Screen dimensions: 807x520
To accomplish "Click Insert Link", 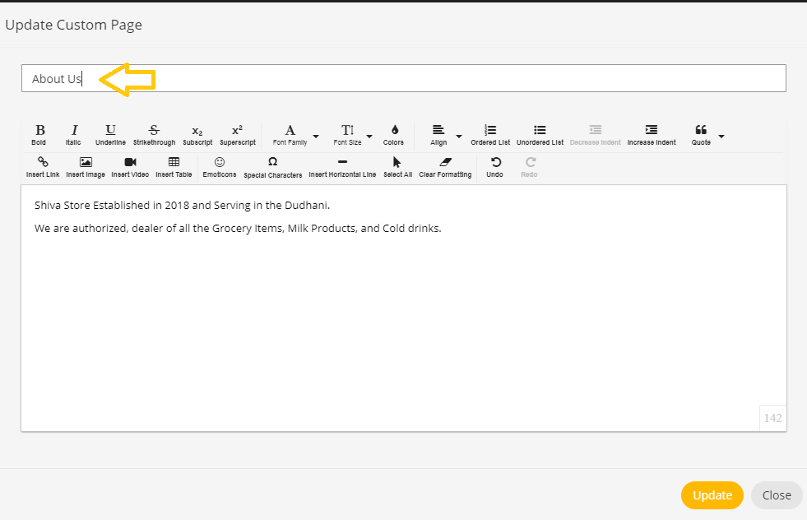I will [x=43, y=167].
